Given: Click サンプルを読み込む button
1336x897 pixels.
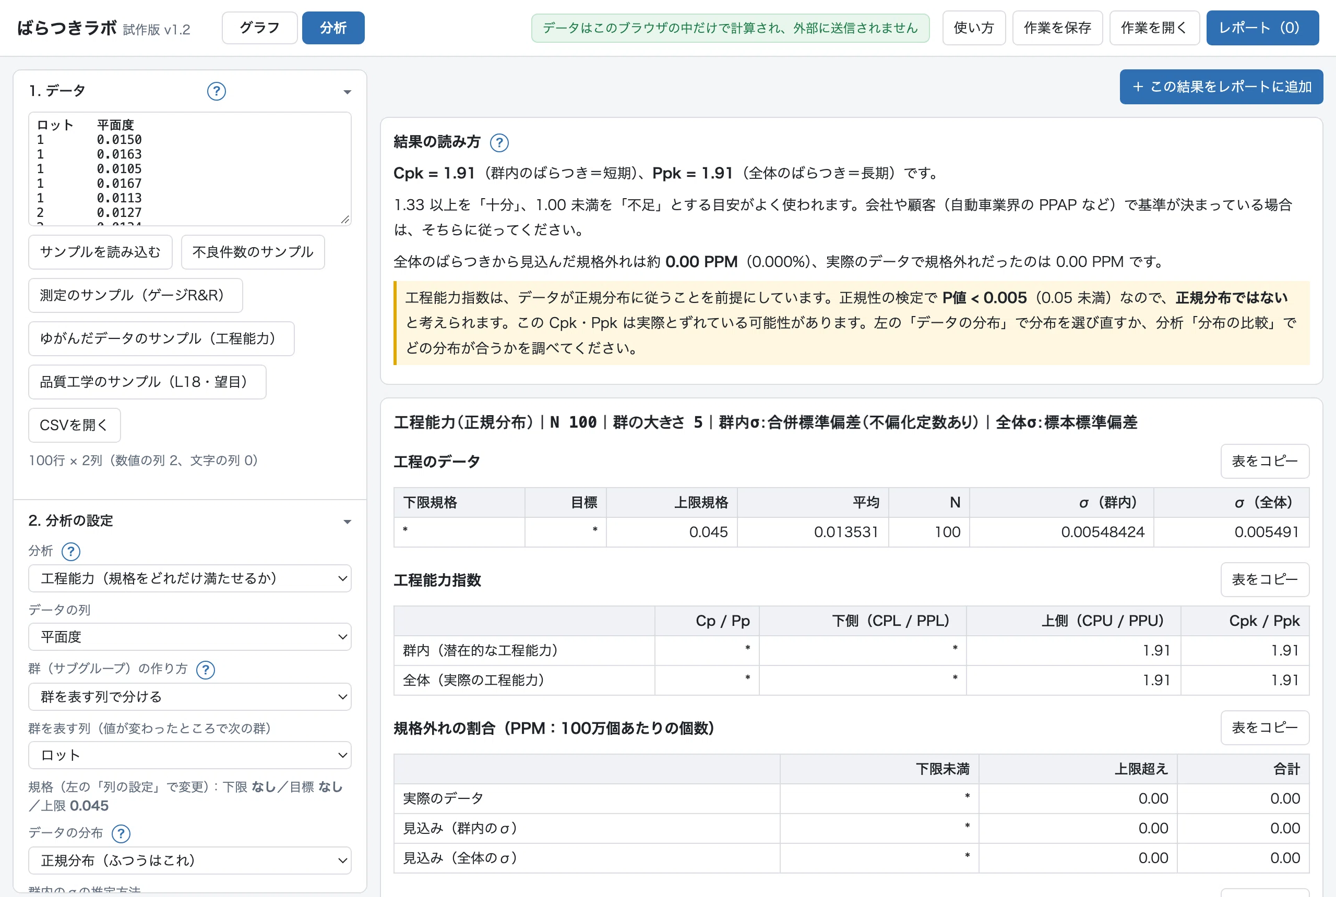Looking at the screenshot, I should (100, 252).
